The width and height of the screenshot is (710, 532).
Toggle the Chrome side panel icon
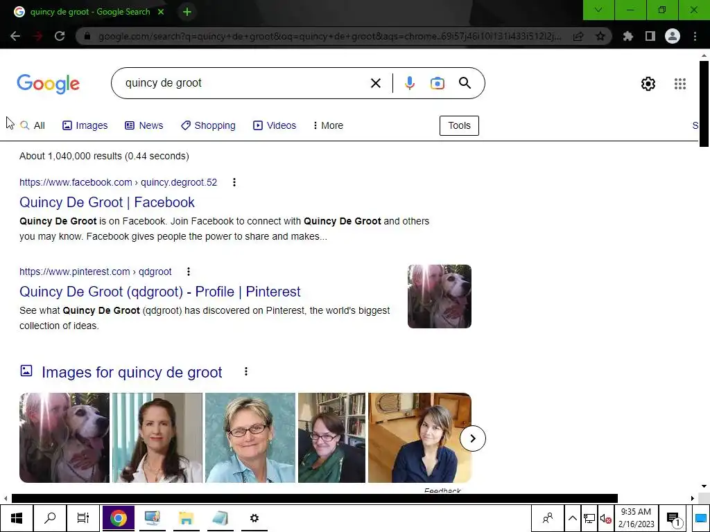point(650,36)
